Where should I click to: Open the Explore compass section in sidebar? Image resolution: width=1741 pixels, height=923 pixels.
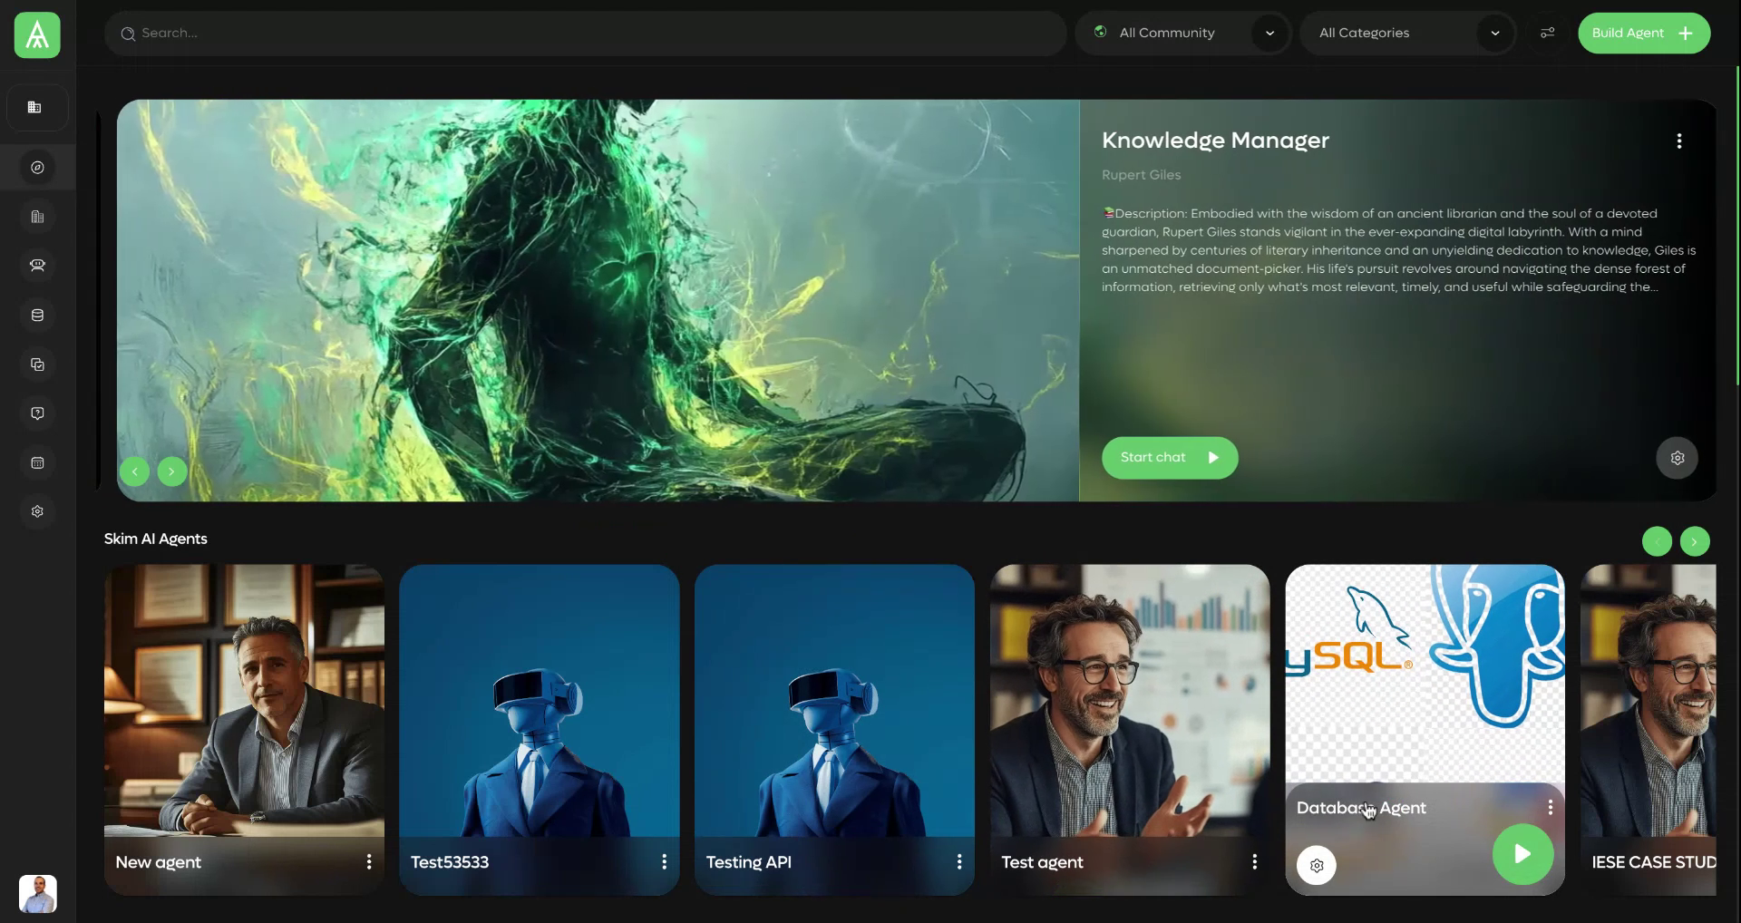[37, 167]
